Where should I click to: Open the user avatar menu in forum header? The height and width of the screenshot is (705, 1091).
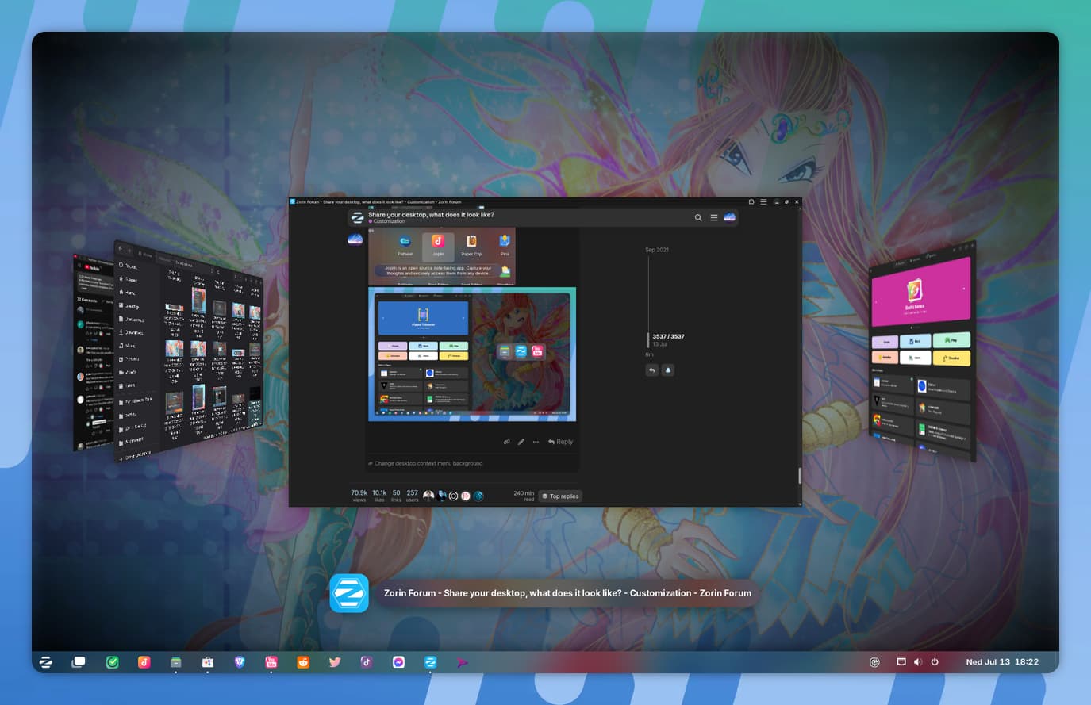click(x=729, y=217)
